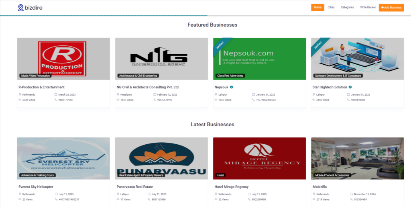Click the Verified ribbon on Nepsouk image
The image size is (411, 207).
pyautogui.click(x=221, y=45)
